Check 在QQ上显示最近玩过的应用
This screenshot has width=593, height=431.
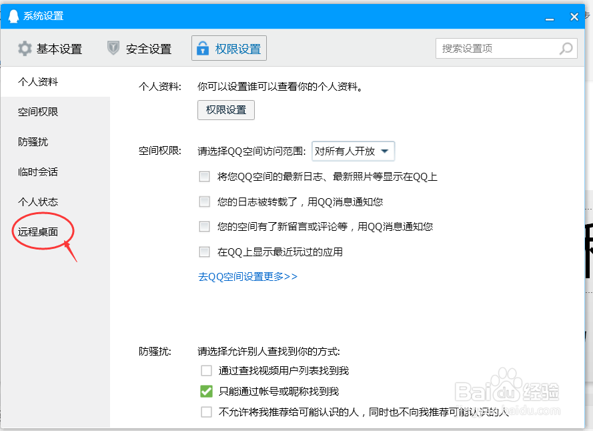pyautogui.click(x=205, y=252)
